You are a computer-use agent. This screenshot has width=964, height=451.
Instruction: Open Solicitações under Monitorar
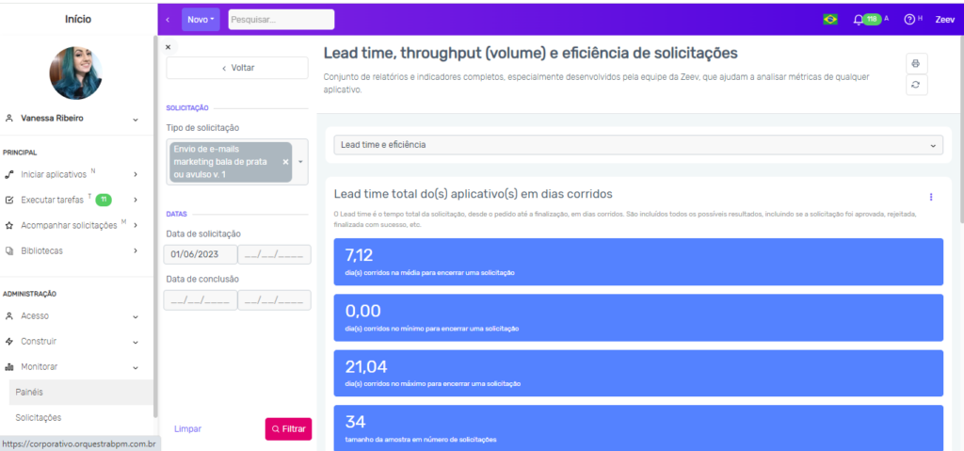(x=40, y=417)
